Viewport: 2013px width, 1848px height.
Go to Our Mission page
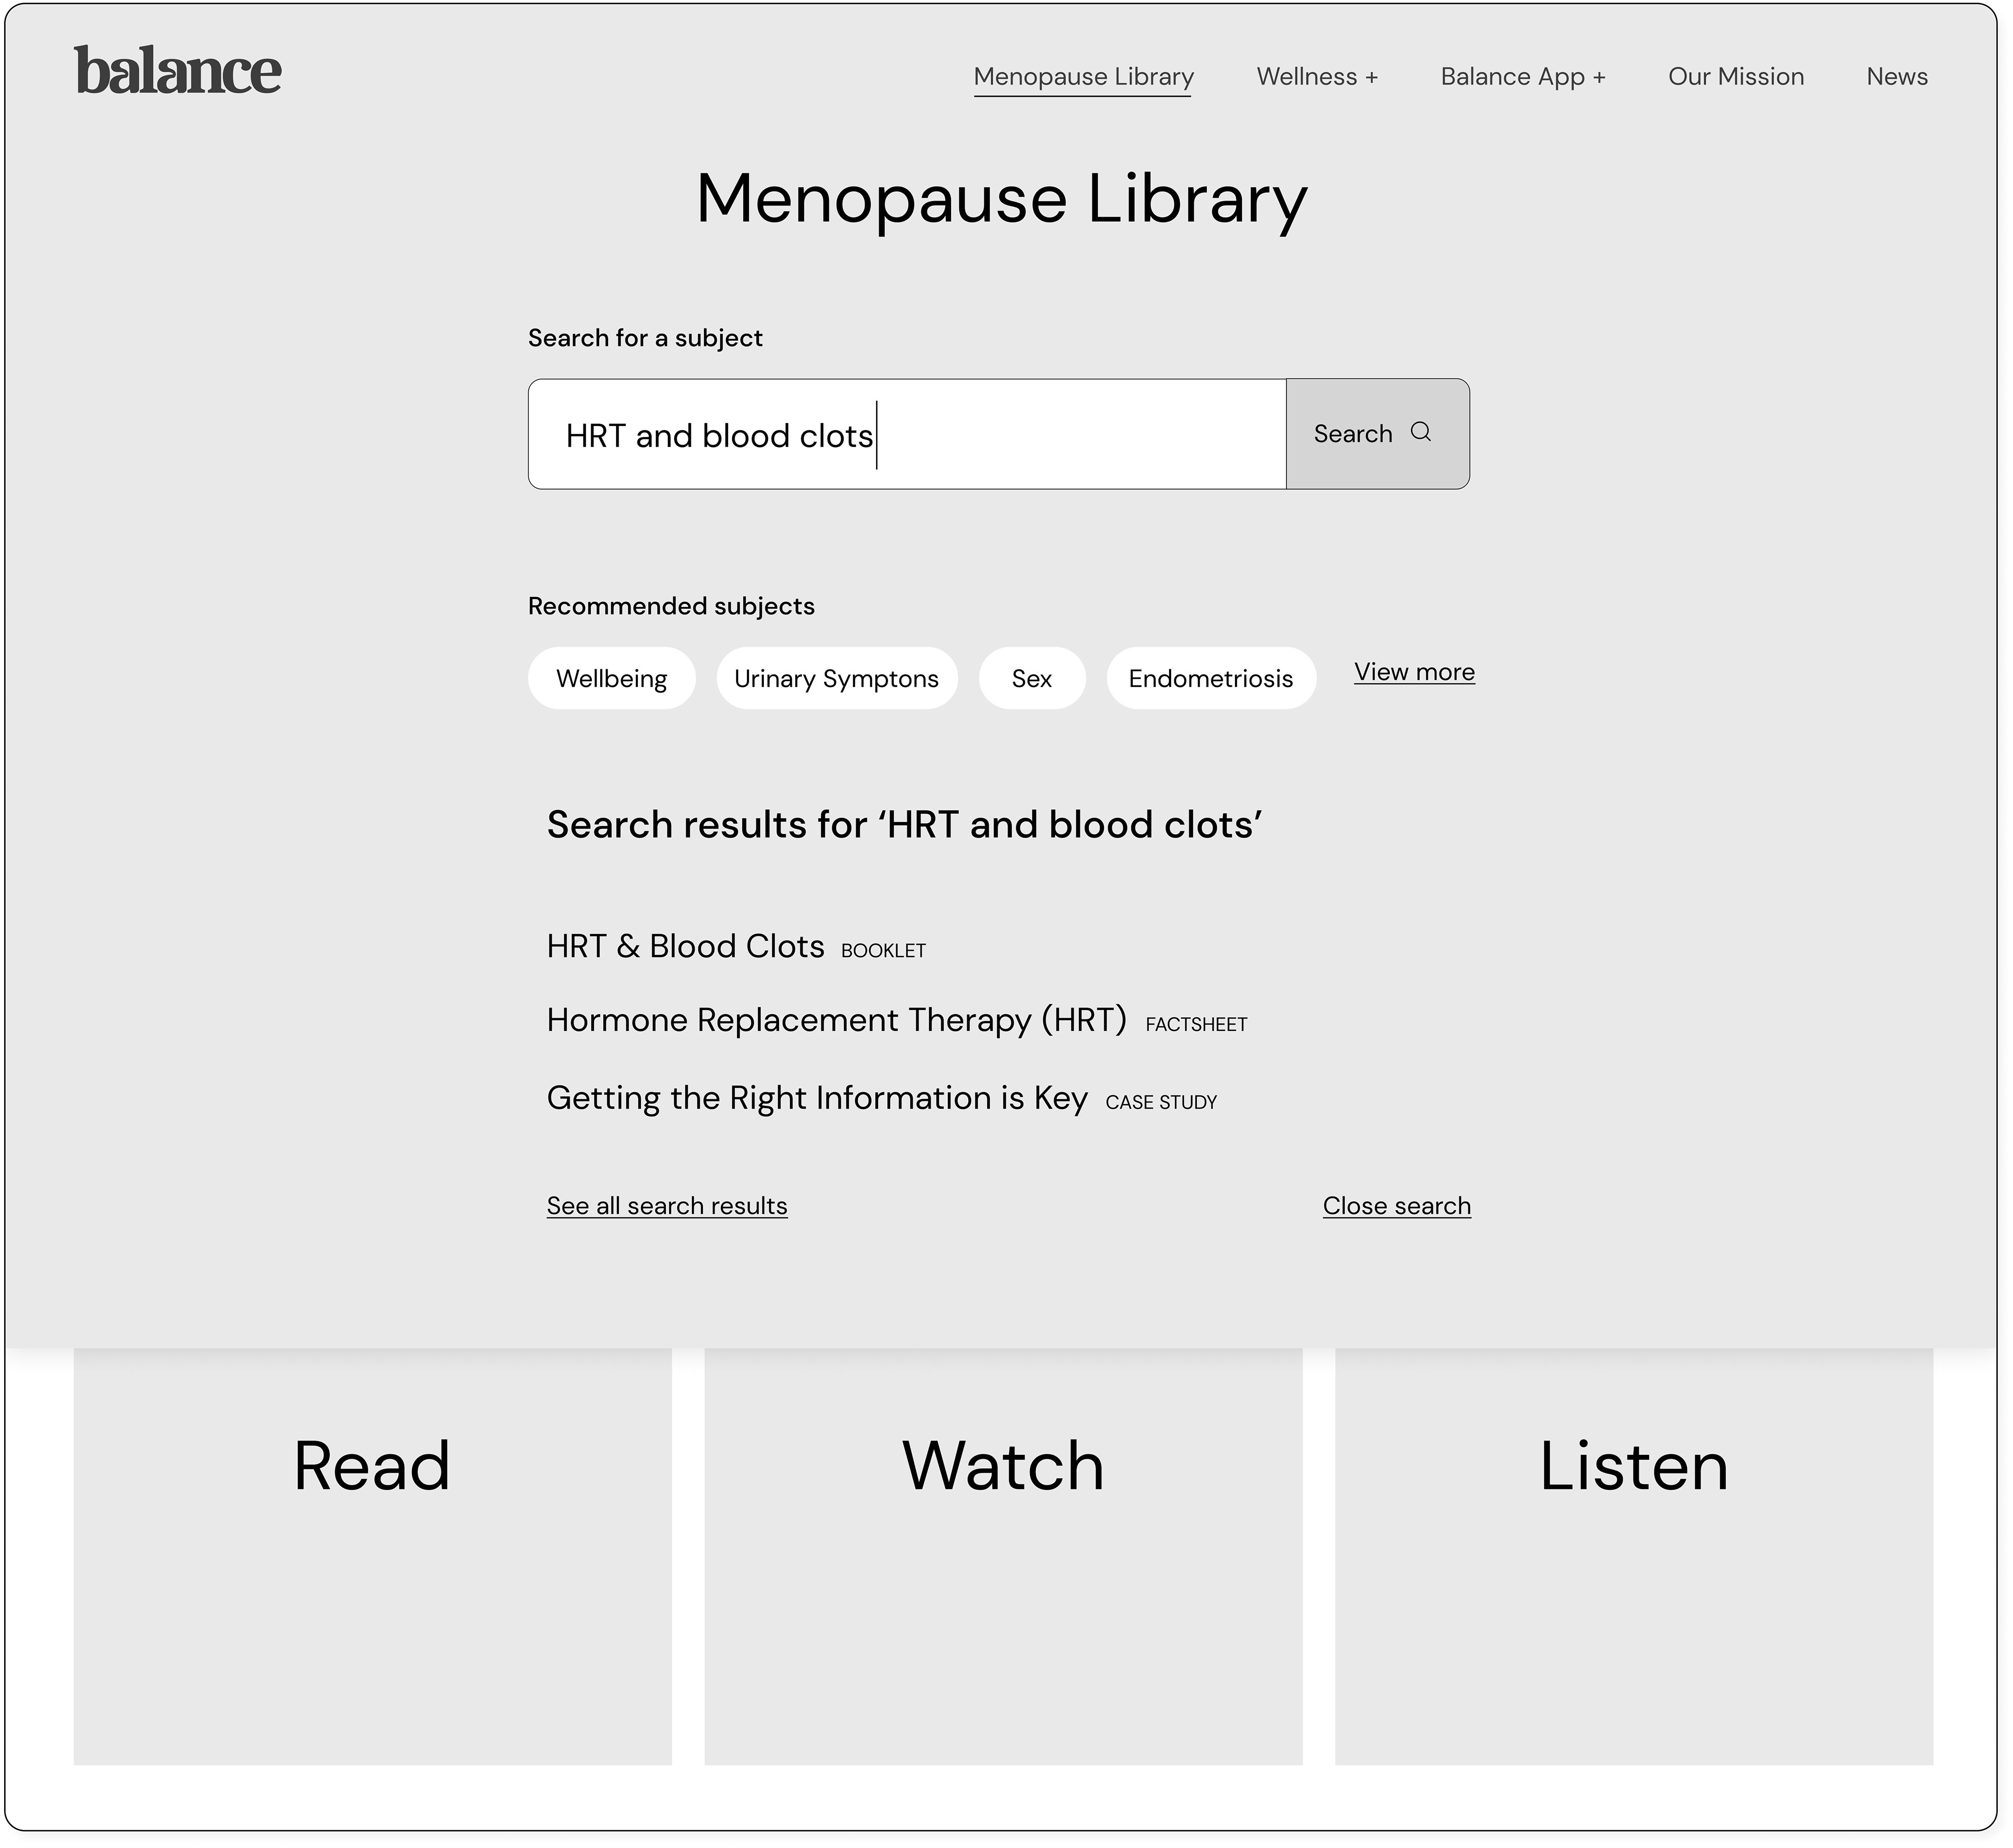click(1736, 77)
